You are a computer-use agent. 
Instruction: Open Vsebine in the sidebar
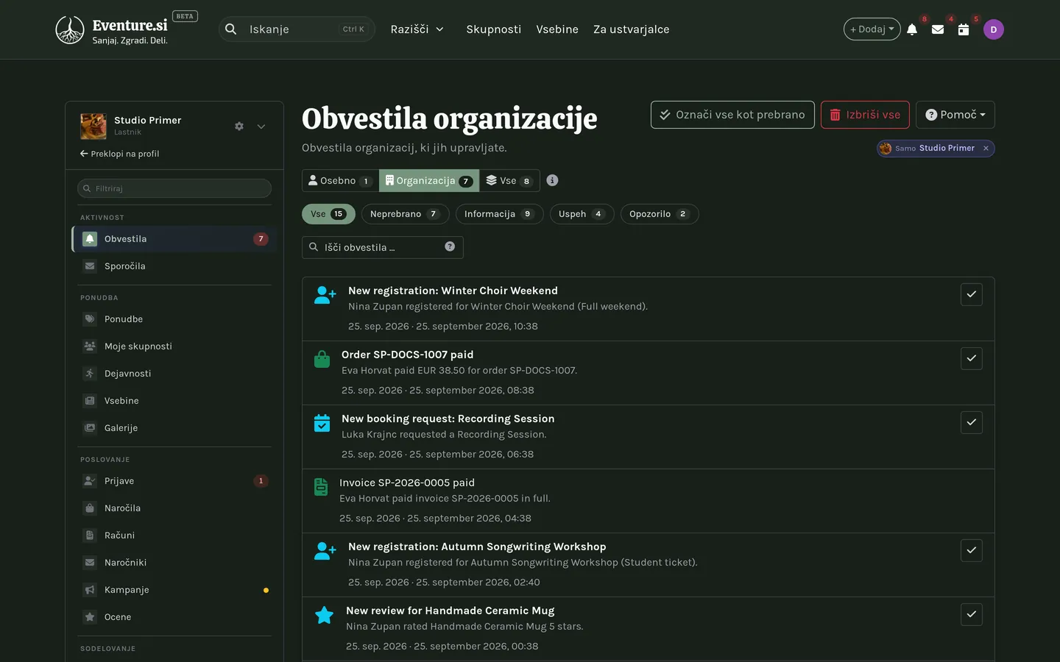click(174, 401)
